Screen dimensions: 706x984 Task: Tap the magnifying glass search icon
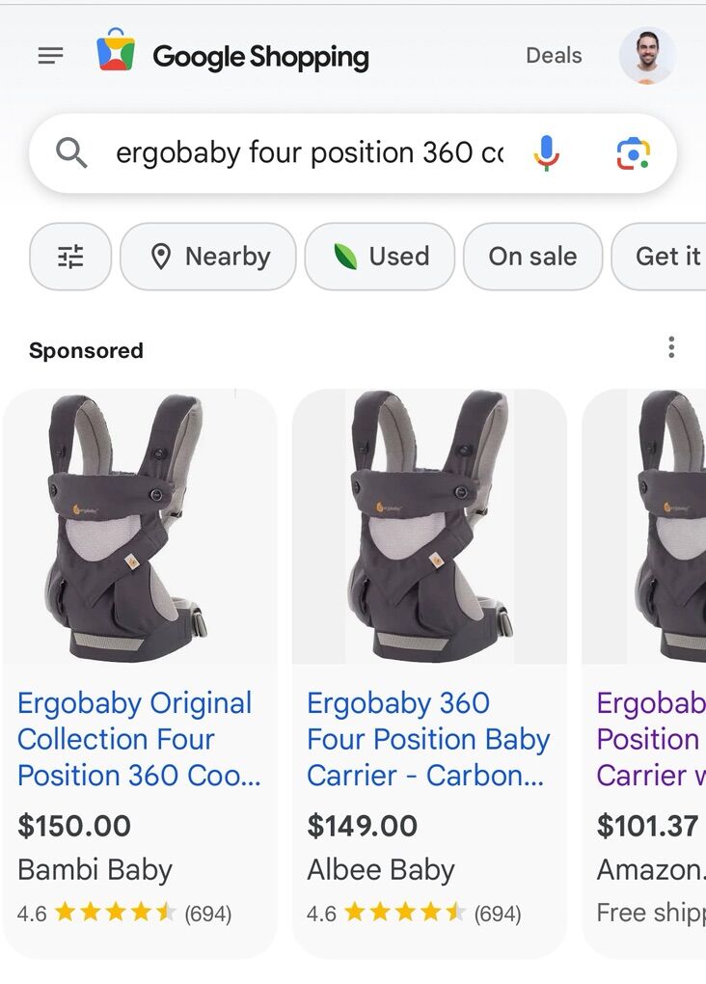71,152
